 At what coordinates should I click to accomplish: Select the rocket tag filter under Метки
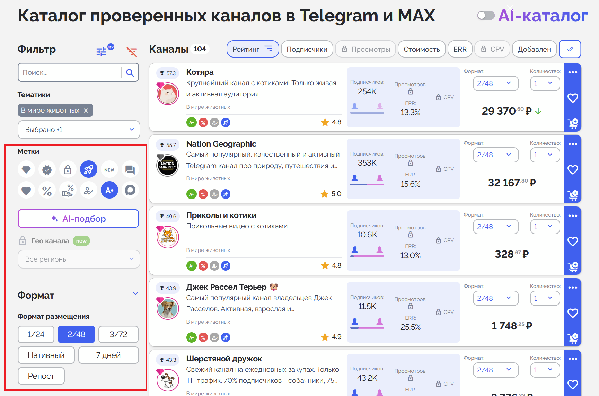coord(89,169)
